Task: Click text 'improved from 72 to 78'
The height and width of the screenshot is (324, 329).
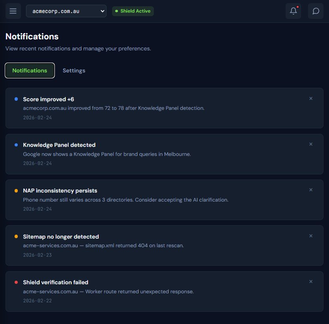Action: (x=96, y=108)
